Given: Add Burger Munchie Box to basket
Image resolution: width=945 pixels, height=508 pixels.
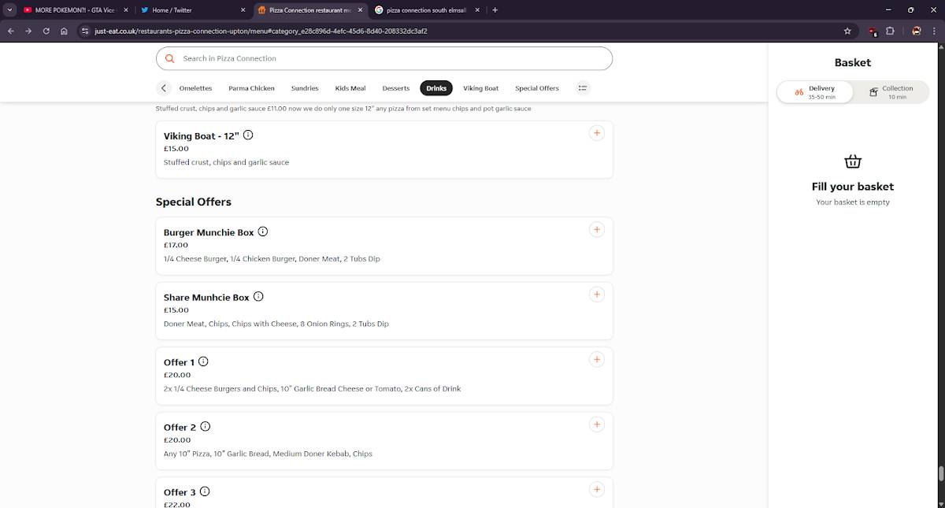Looking at the screenshot, I should [597, 230].
